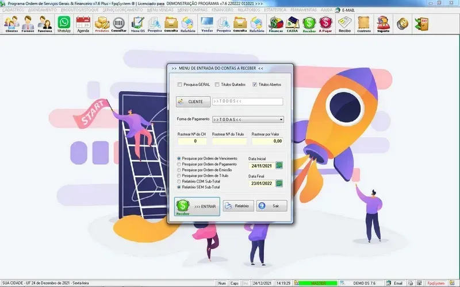Open the Data Final calendar picker

point(279,184)
